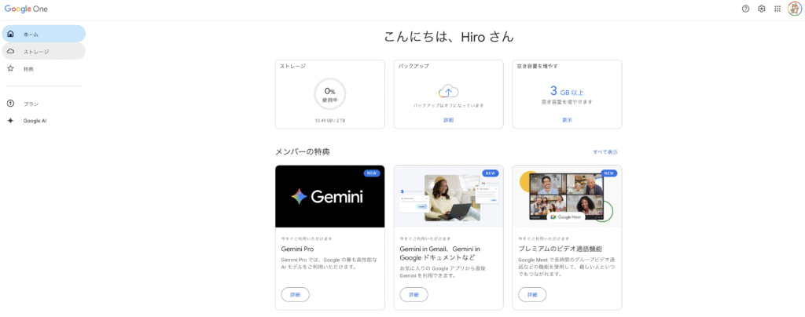805x317 pixels.
Task: Open the account profile avatar
Action: tap(794, 9)
